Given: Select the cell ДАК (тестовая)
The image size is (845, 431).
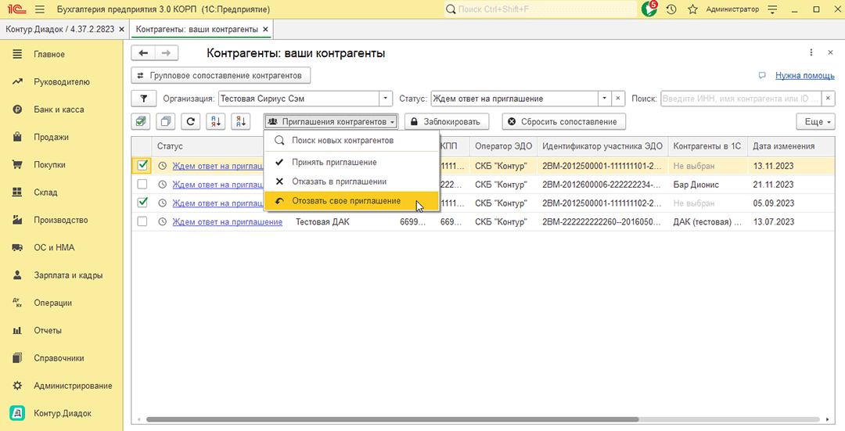Looking at the screenshot, I should pos(707,221).
